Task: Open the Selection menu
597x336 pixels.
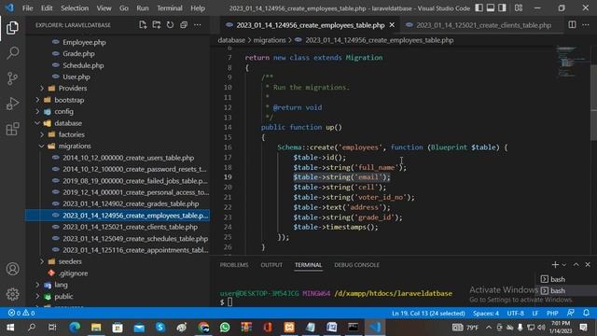Action: (75, 8)
